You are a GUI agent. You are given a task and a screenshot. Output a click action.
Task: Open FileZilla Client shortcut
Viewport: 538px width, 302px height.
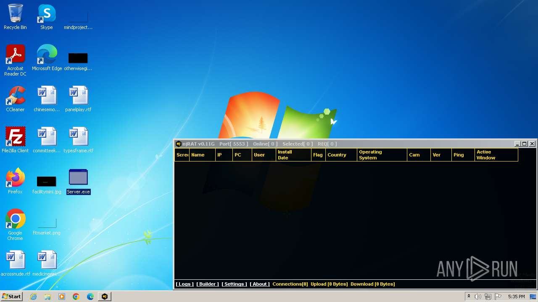15,140
